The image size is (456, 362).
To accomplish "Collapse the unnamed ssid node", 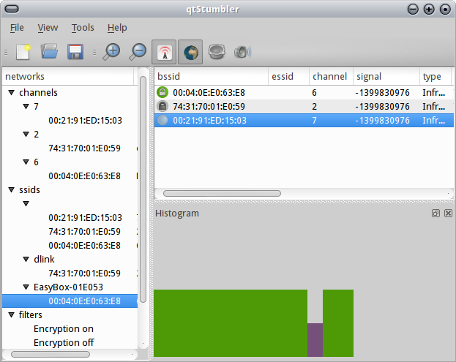I will click(x=26, y=203).
